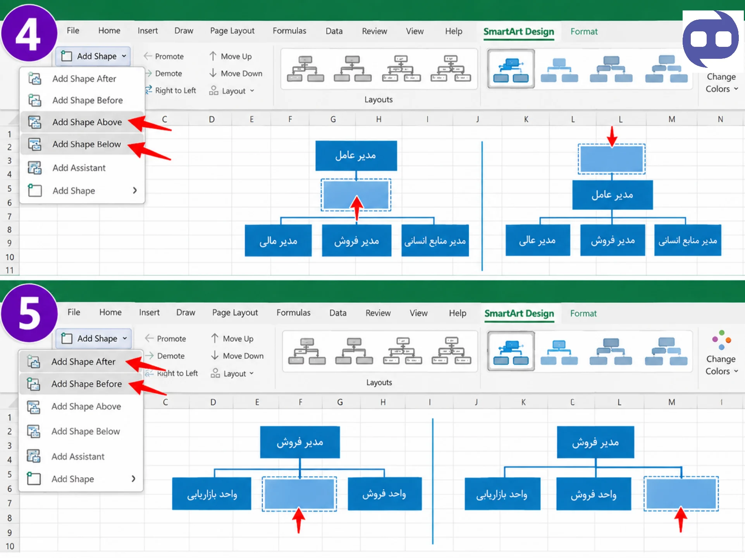Click Move Down in the step 5 ribbon

pos(237,356)
